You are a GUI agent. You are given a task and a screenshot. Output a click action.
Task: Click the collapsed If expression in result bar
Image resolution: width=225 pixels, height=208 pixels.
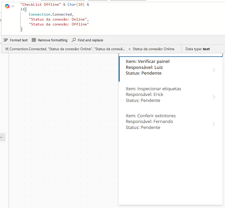pos(65,49)
